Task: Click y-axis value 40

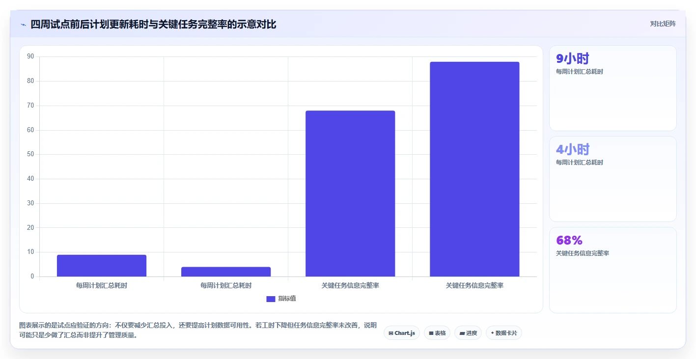Action: point(30,179)
